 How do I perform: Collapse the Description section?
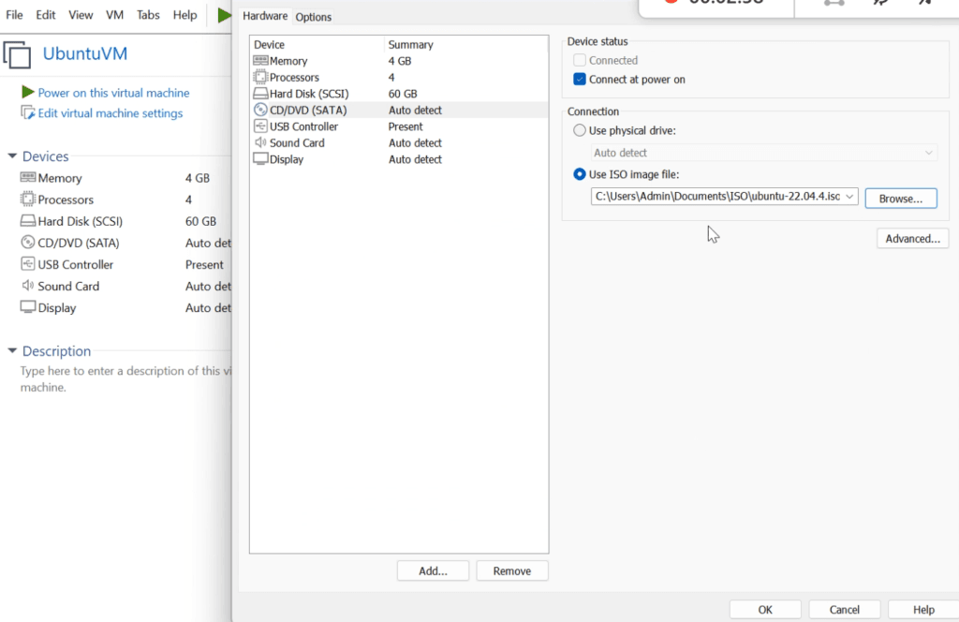(10, 350)
